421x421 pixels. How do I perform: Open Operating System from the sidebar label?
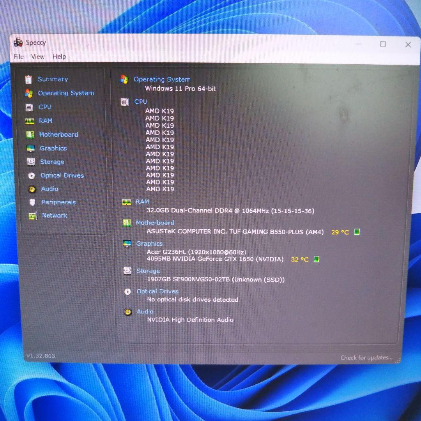tap(65, 93)
